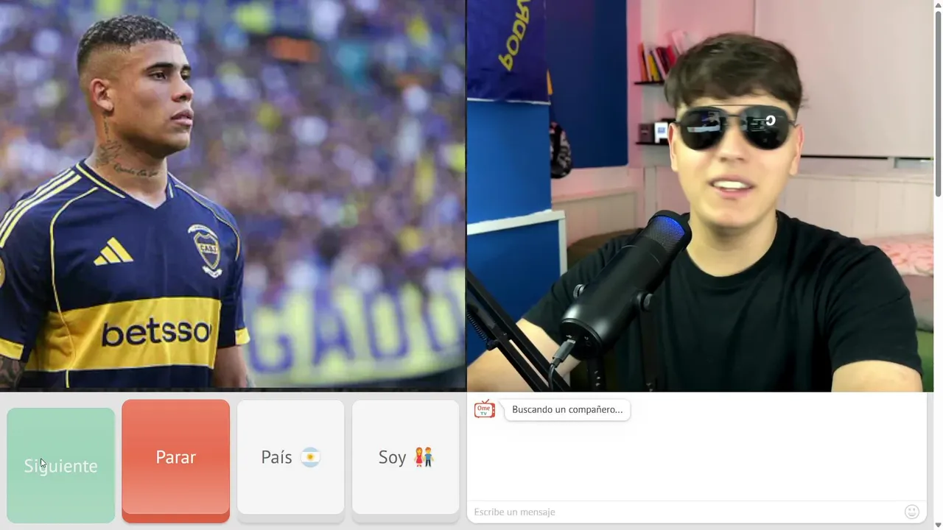Open the emoji picker smiley icon
Screen dimensions: 943x530
click(x=911, y=512)
